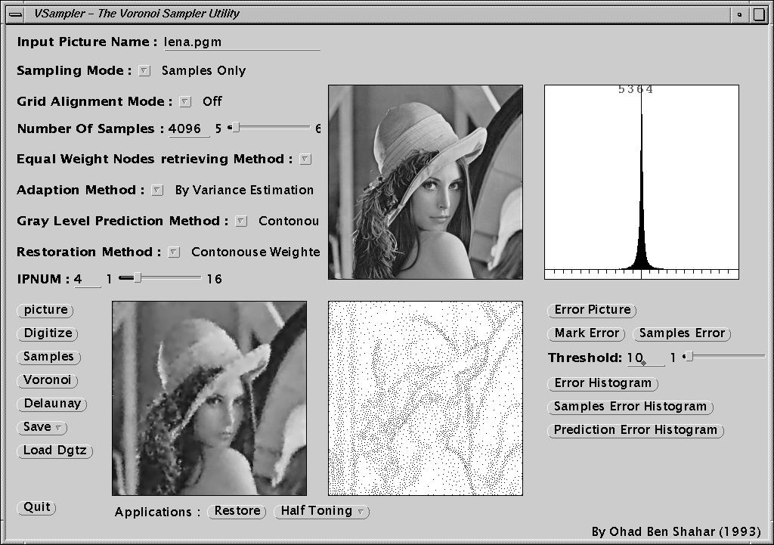Quit the VSampler application
Viewport: 774px width, 545px height.
tap(36, 507)
